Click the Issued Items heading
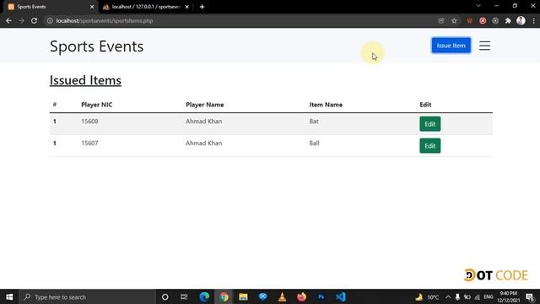The image size is (540, 304). click(x=85, y=80)
